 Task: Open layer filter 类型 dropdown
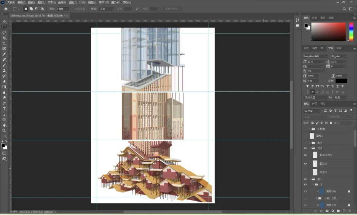(x=312, y=111)
